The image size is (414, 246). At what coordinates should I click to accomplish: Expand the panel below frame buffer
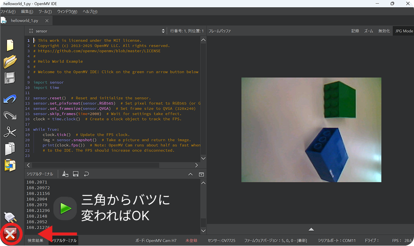(311, 229)
